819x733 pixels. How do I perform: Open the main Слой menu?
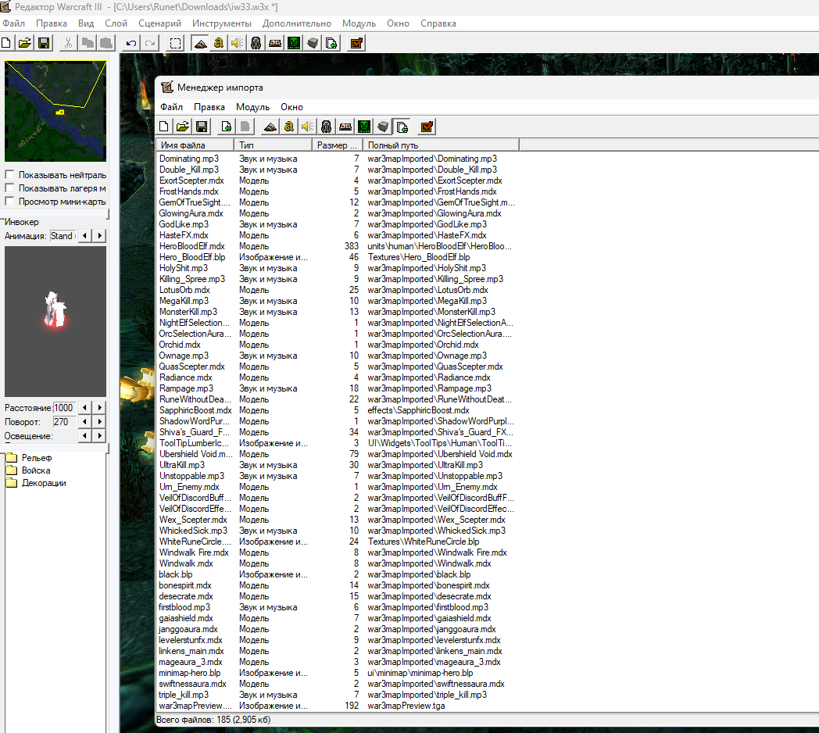point(116,23)
